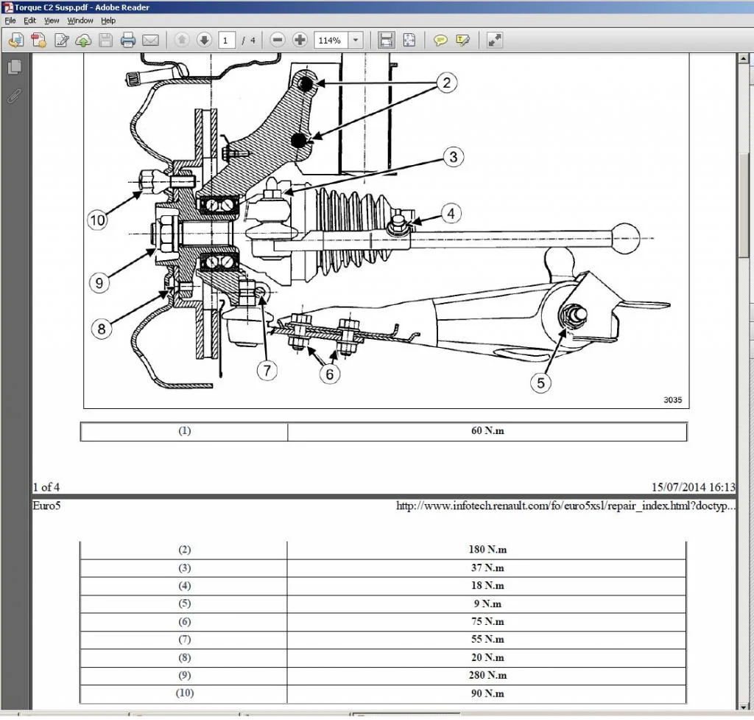The height and width of the screenshot is (720, 754).
Task: Click the Upload to cloud icon
Action: tap(83, 41)
